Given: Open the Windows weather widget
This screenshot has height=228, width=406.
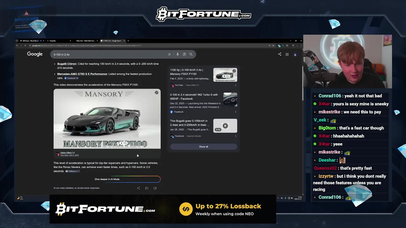Looking at the screenshot, I should pos(20,198).
